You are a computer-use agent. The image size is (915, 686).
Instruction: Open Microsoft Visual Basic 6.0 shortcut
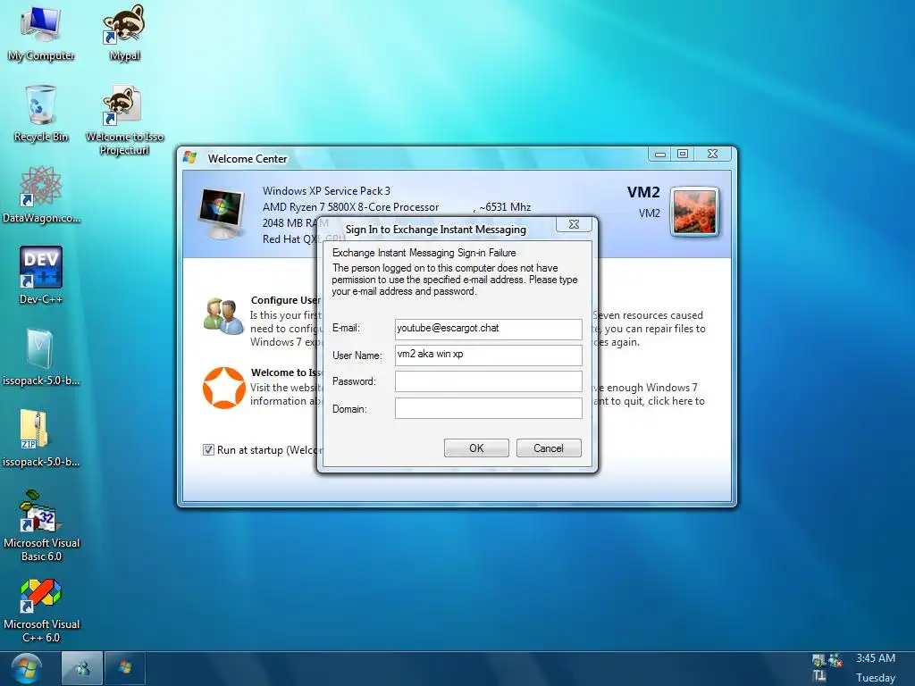(41, 525)
